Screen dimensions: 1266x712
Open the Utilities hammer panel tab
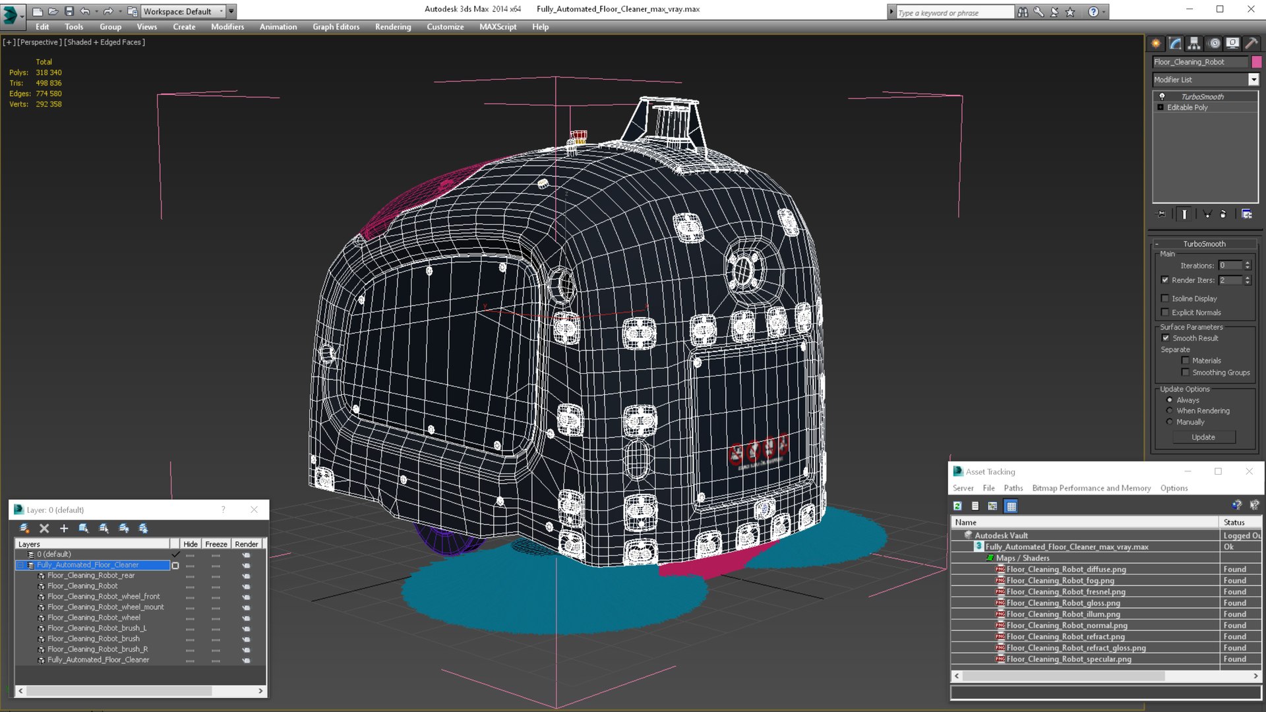pyautogui.click(x=1251, y=44)
